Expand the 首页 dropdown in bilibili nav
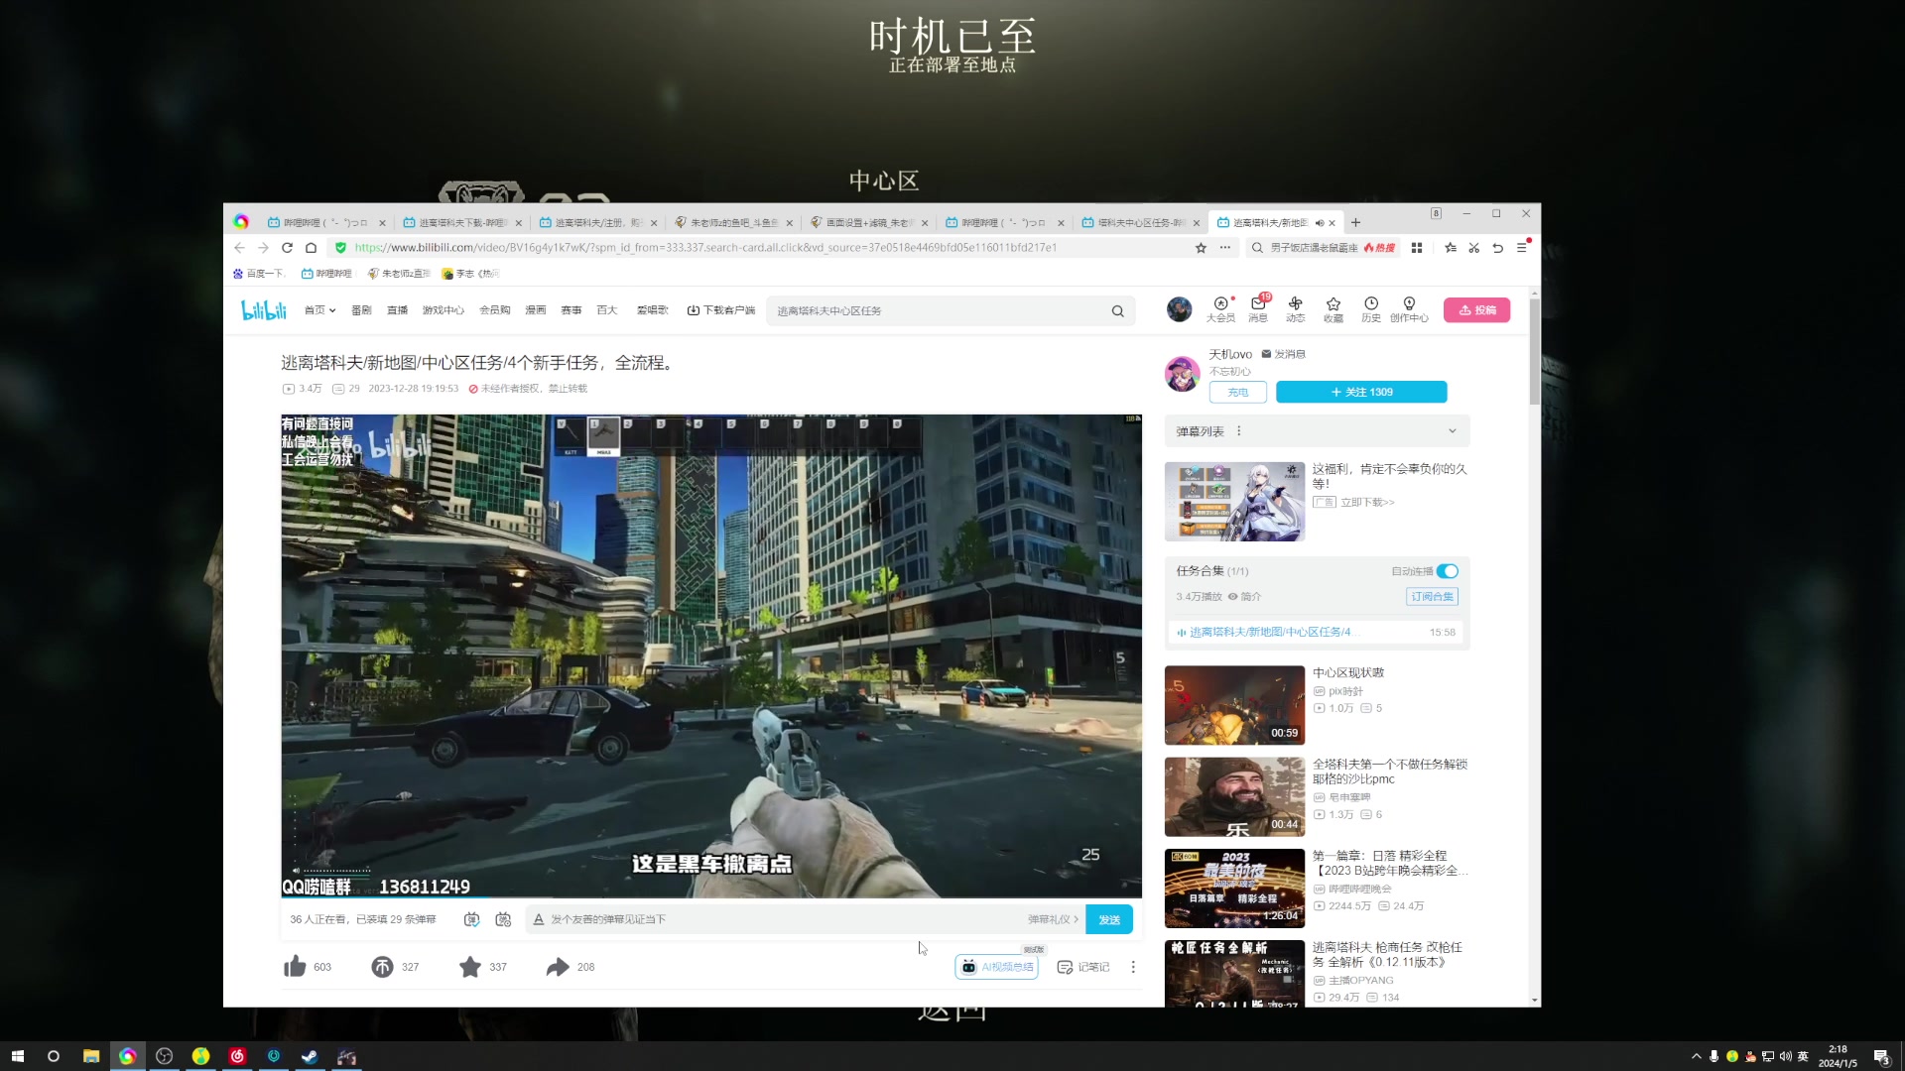The image size is (1905, 1071). (319, 310)
